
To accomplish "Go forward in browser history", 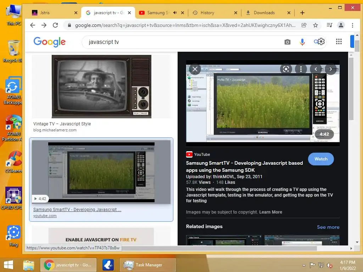I will pyautogui.click(x=44, y=25).
